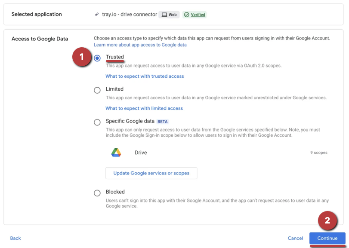Click the Web platform badge
This screenshot has height=248, width=349.
point(169,14)
